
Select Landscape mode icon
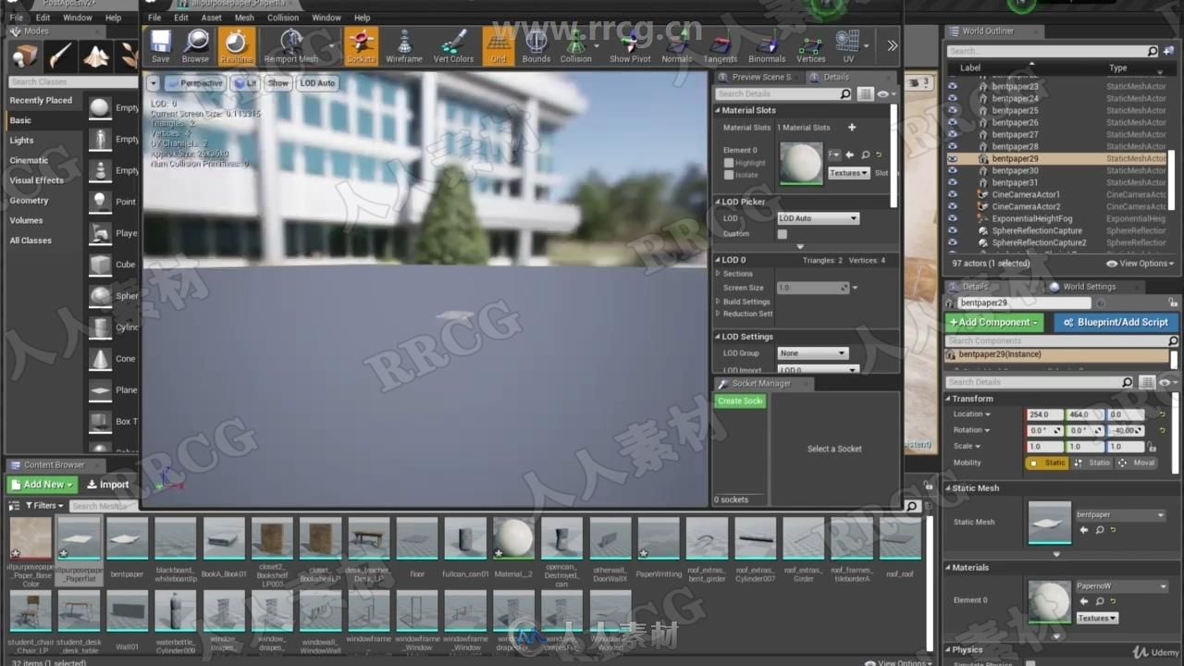point(96,56)
